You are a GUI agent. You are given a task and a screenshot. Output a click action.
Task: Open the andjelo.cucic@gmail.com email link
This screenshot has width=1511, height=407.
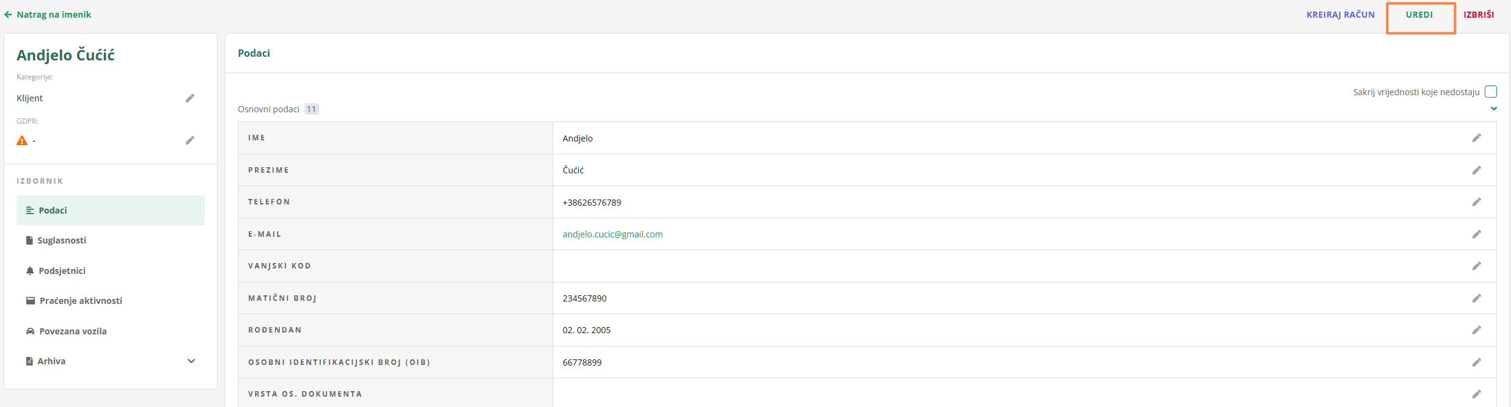pyautogui.click(x=612, y=234)
